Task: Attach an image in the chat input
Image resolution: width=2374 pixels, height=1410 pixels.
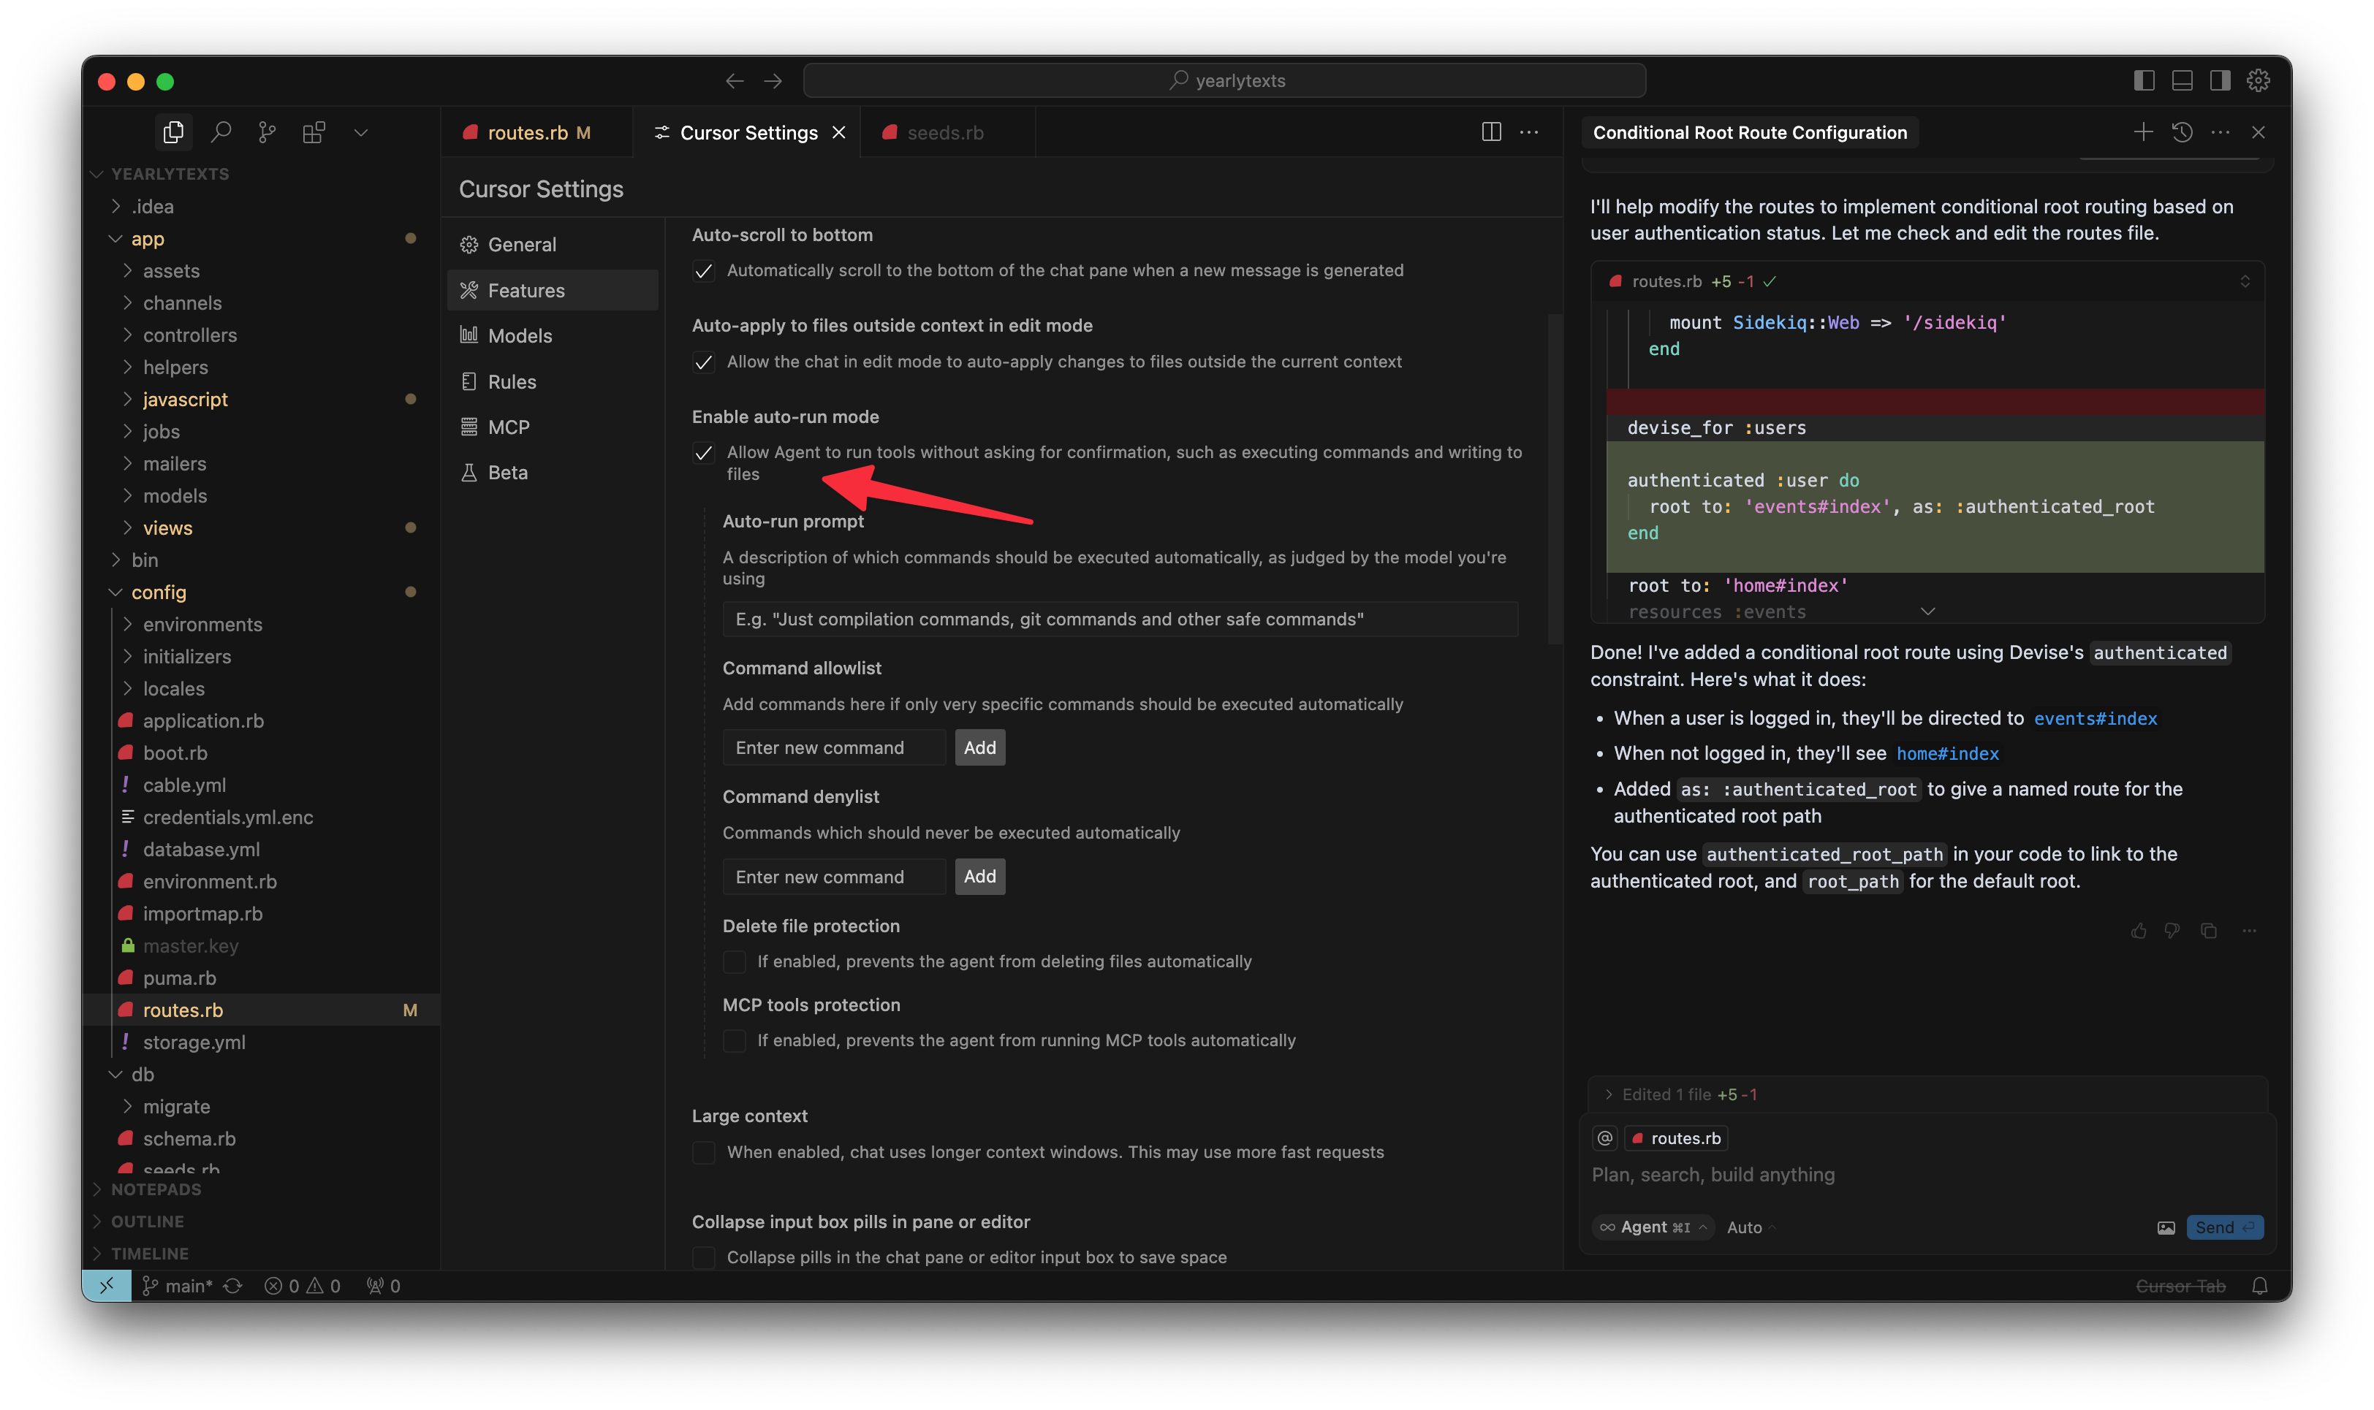Action: pos(2166,1227)
